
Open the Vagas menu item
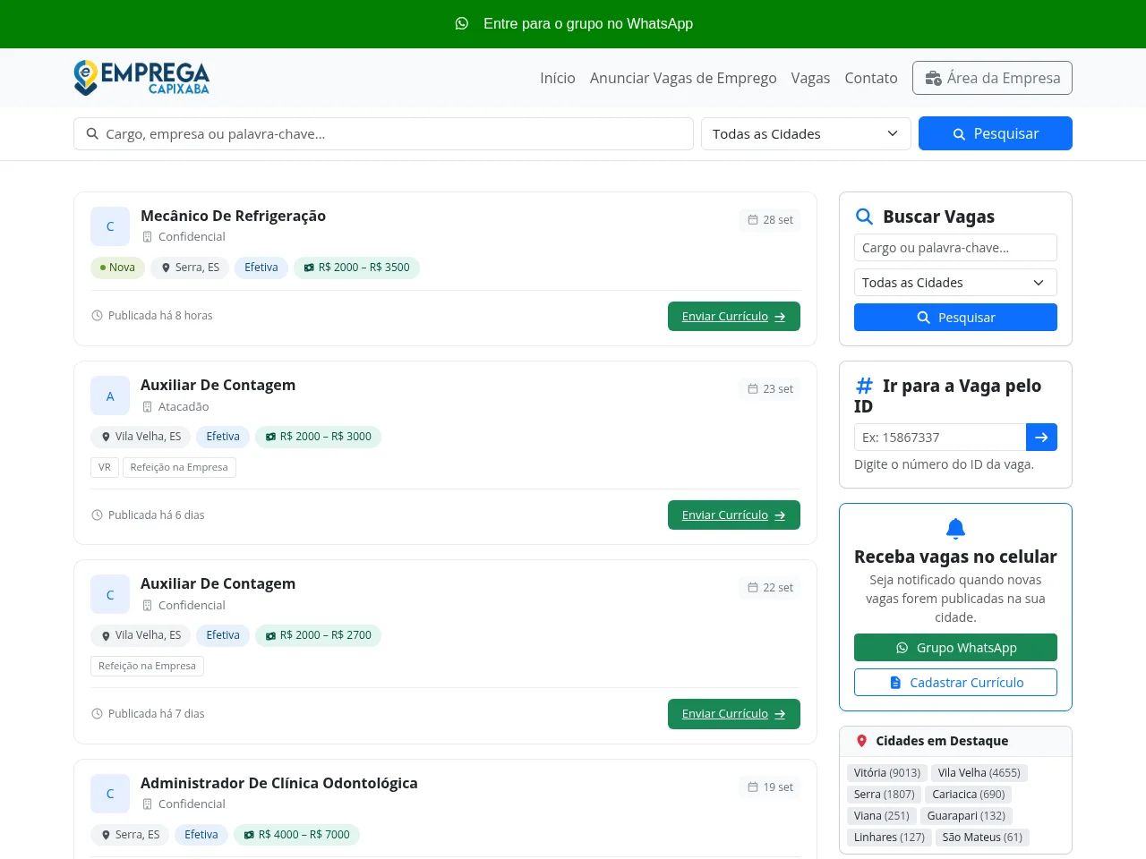pyautogui.click(x=810, y=78)
